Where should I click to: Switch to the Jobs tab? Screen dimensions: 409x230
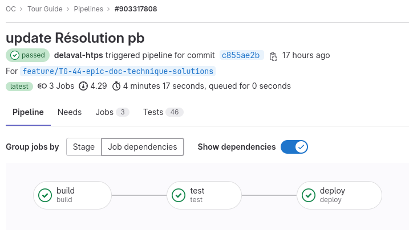point(112,112)
